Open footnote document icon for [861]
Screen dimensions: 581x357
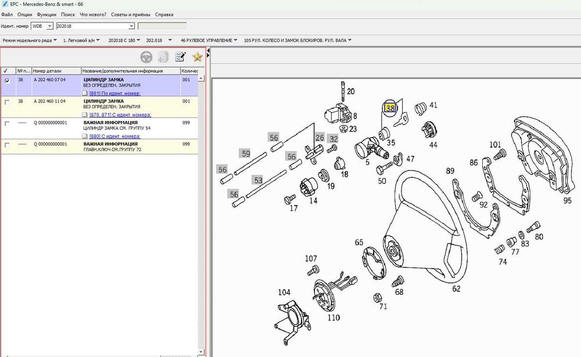(85, 93)
